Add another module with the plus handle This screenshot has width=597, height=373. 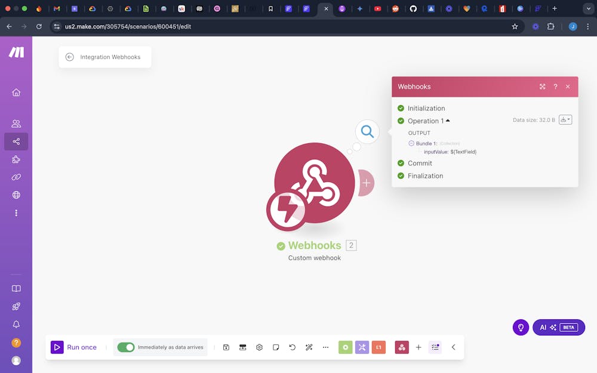click(x=367, y=183)
